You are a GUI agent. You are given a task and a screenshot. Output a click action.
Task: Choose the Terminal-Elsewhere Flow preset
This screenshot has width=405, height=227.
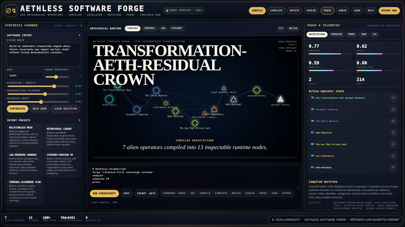click(25, 192)
